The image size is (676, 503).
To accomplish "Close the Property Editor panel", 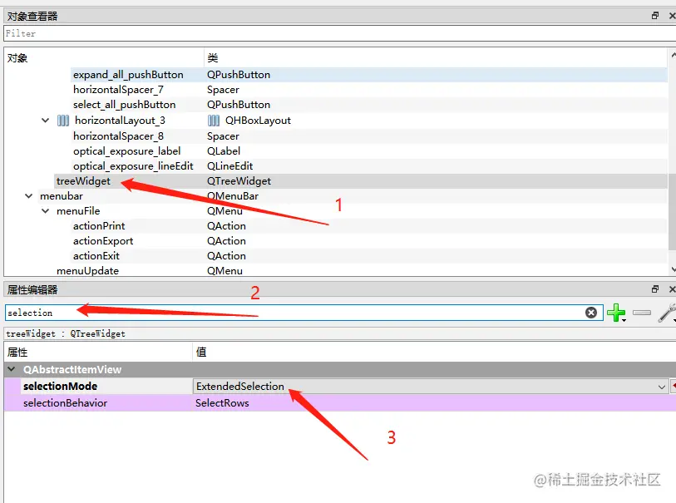I will pos(672,289).
